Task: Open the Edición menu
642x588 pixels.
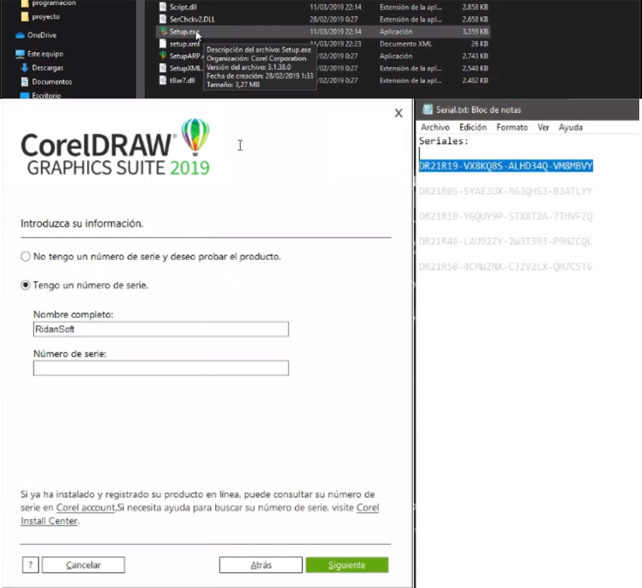Action: [473, 127]
